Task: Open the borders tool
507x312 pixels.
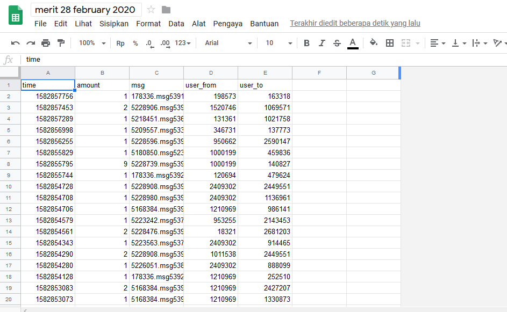Action: tap(390, 43)
